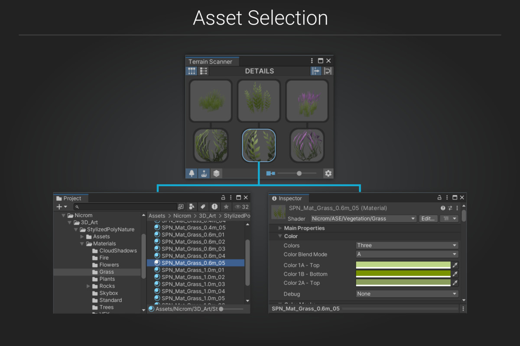The width and height of the screenshot is (520, 346).
Task: Open shader list options dropdown beside Edit
Action: point(449,218)
